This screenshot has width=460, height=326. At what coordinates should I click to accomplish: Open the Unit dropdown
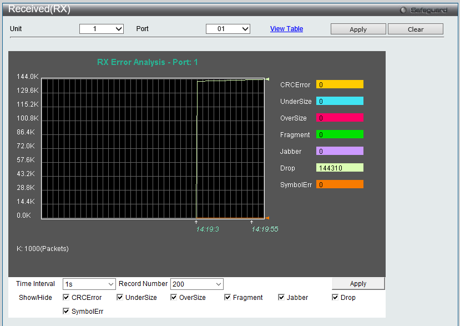(102, 29)
